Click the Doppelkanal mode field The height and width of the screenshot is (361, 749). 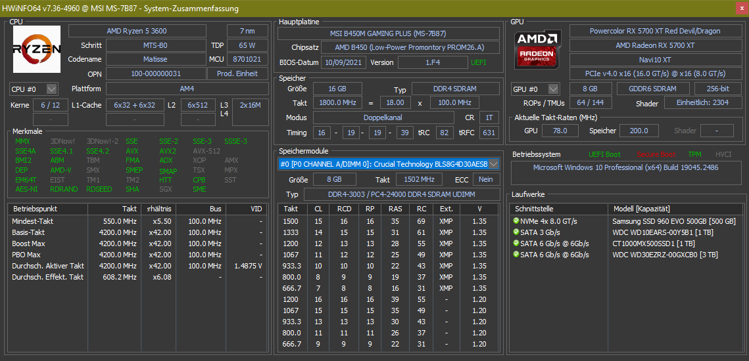(x=383, y=117)
